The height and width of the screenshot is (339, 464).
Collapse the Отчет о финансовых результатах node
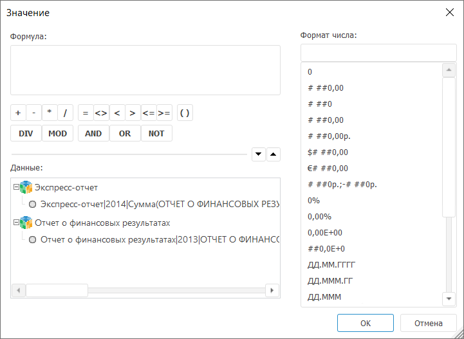coord(15,223)
